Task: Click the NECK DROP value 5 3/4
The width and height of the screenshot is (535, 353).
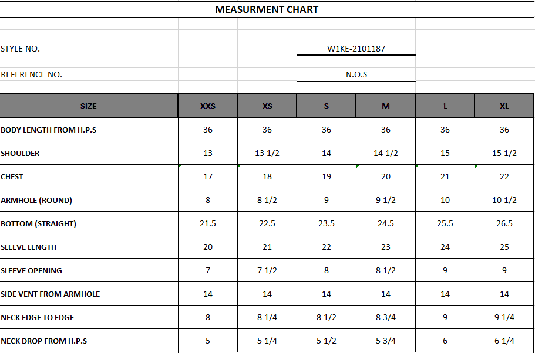Action: pos(385,341)
